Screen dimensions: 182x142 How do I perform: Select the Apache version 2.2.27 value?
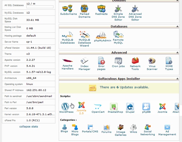(x=30, y=60)
